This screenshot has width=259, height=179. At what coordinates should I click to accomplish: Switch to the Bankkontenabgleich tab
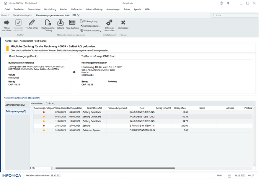click(23, 15)
